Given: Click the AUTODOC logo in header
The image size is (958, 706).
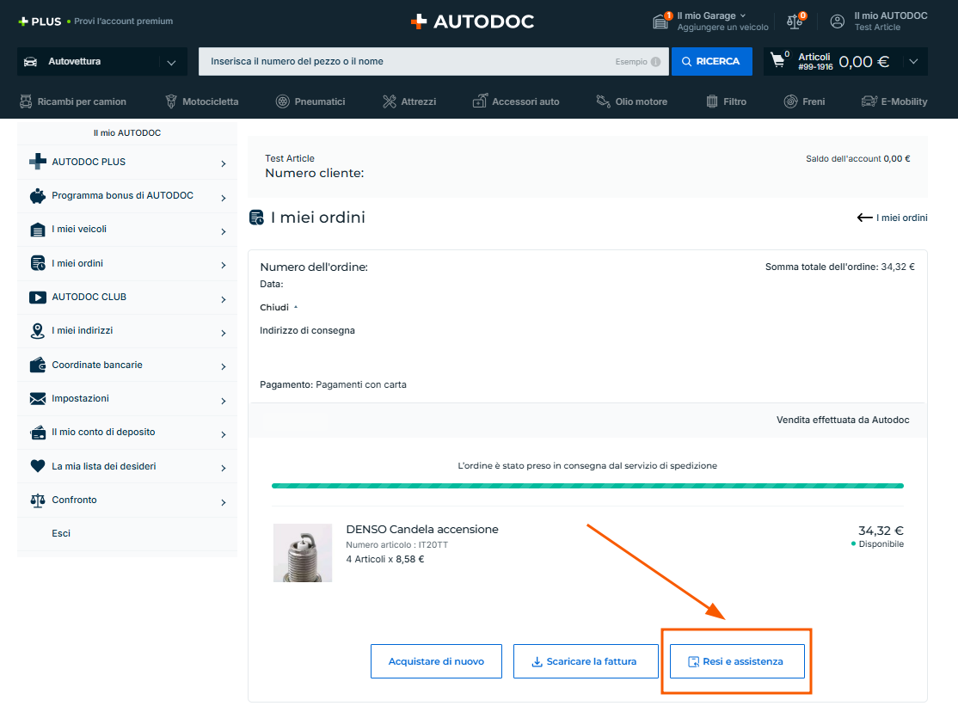Looking at the screenshot, I should pos(472,21).
